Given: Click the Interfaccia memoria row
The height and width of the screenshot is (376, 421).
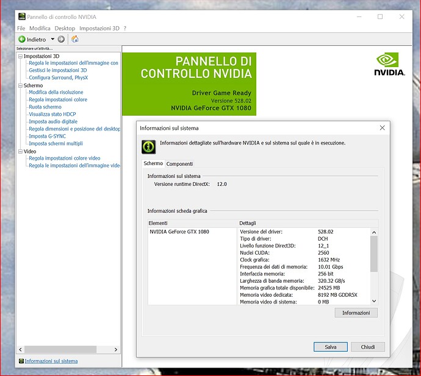Looking at the screenshot, I should pos(304,274).
